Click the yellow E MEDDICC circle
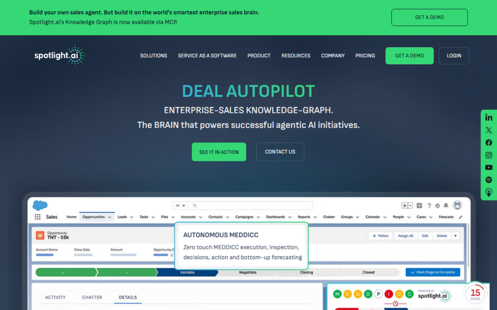The image size is (497, 310). point(348,294)
